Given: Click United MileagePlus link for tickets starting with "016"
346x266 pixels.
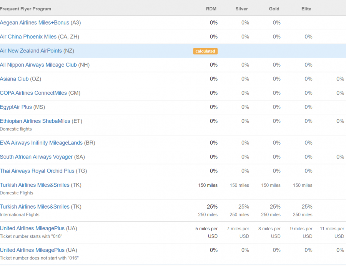Looking at the screenshot, I should pyautogui.click(x=32, y=229).
